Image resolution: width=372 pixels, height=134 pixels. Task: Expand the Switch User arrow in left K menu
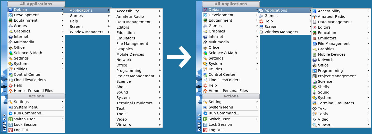(62, 119)
